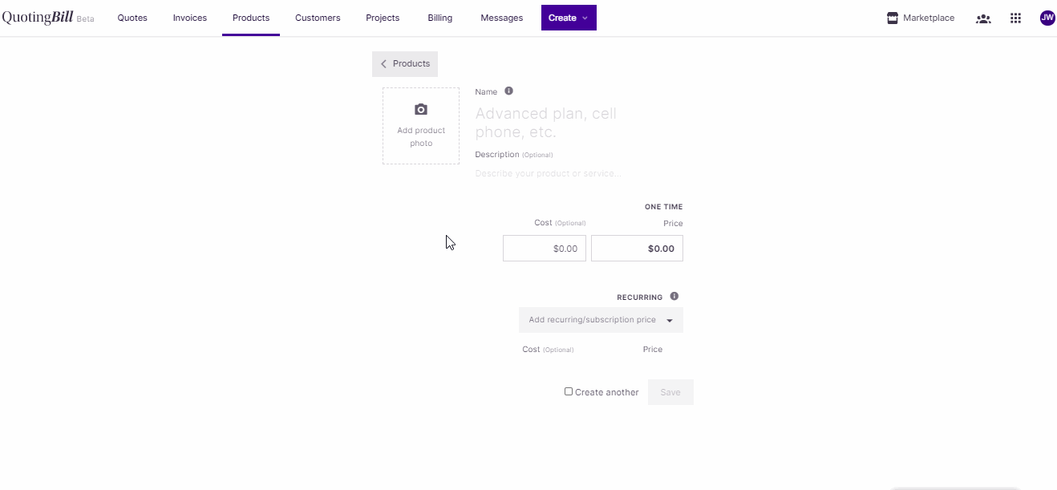
Task: Click the recurring Price label
Action: point(653,350)
